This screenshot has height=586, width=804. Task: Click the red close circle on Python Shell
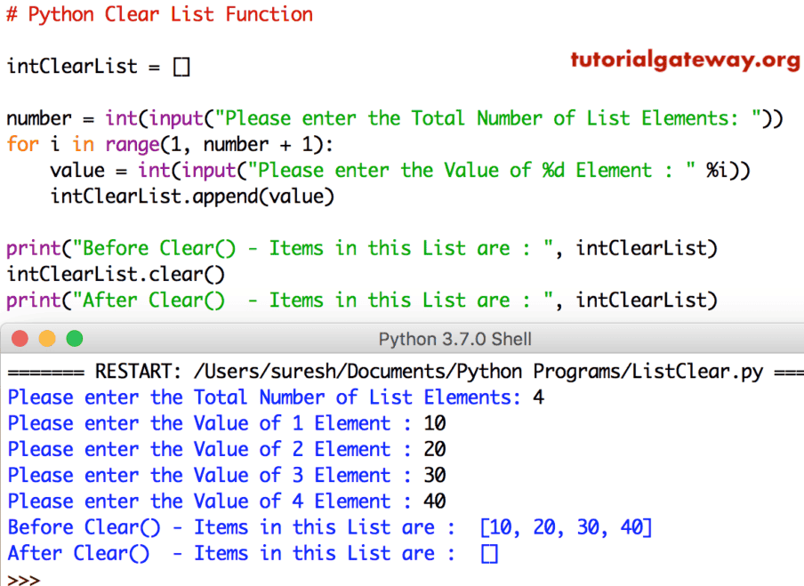[x=20, y=338]
